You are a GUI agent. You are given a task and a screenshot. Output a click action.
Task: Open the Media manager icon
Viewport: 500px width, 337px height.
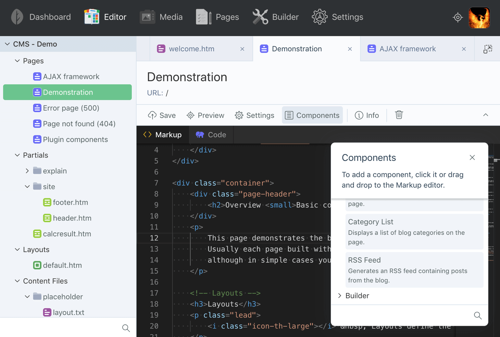[x=147, y=17]
